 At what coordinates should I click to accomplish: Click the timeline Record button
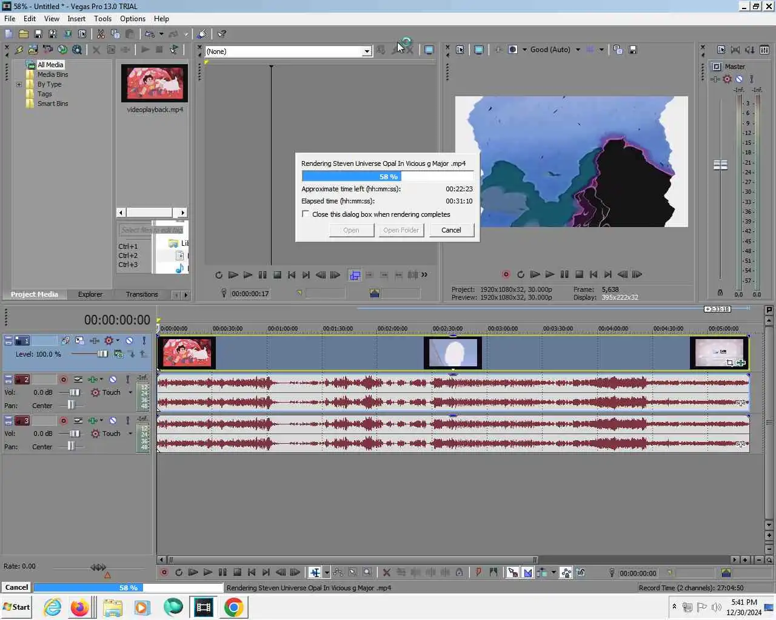[164, 572]
